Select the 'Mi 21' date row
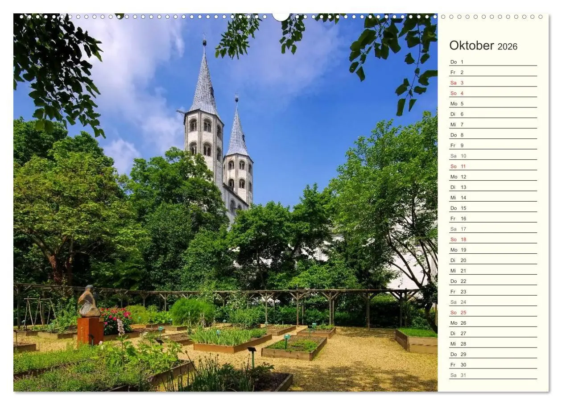This screenshot has width=562, height=405. tap(493, 271)
